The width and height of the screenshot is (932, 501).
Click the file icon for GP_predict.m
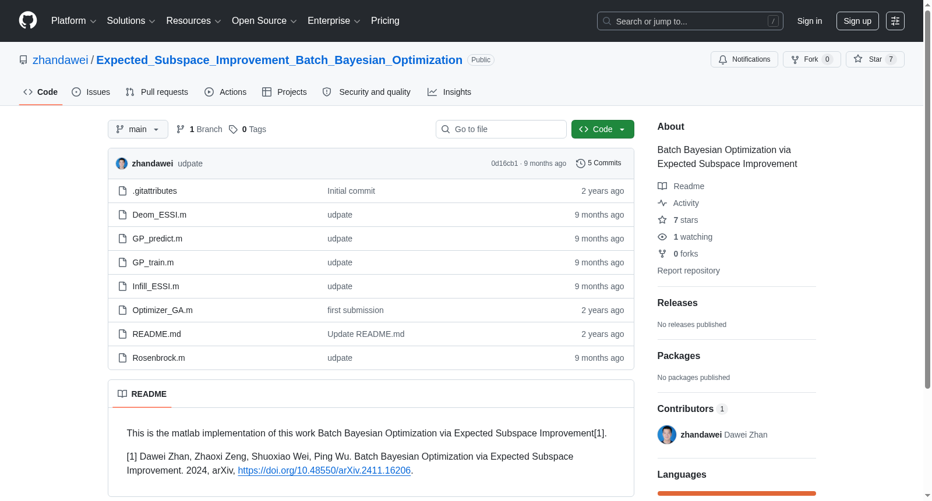tap(122, 239)
